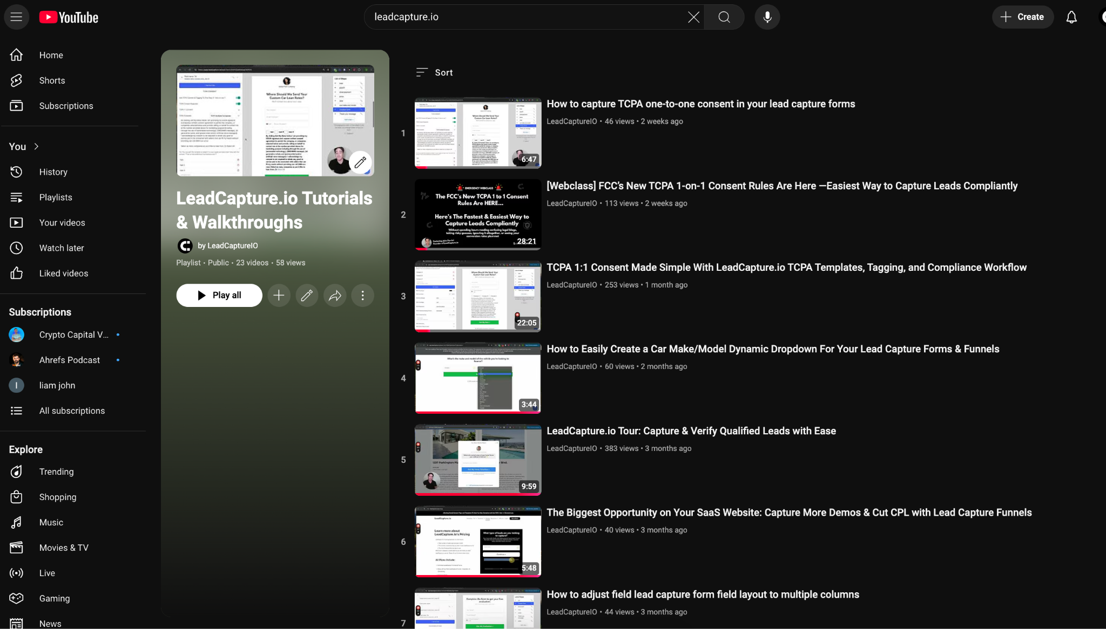This screenshot has width=1106, height=629.
Task: Select Shorts in the sidebar
Action: point(52,80)
